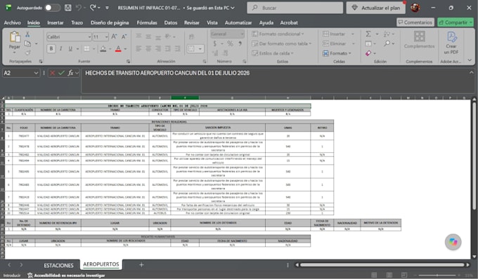The image size is (478, 279).
Task: Click Eliminar cells button
Action: tap(335, 43)
